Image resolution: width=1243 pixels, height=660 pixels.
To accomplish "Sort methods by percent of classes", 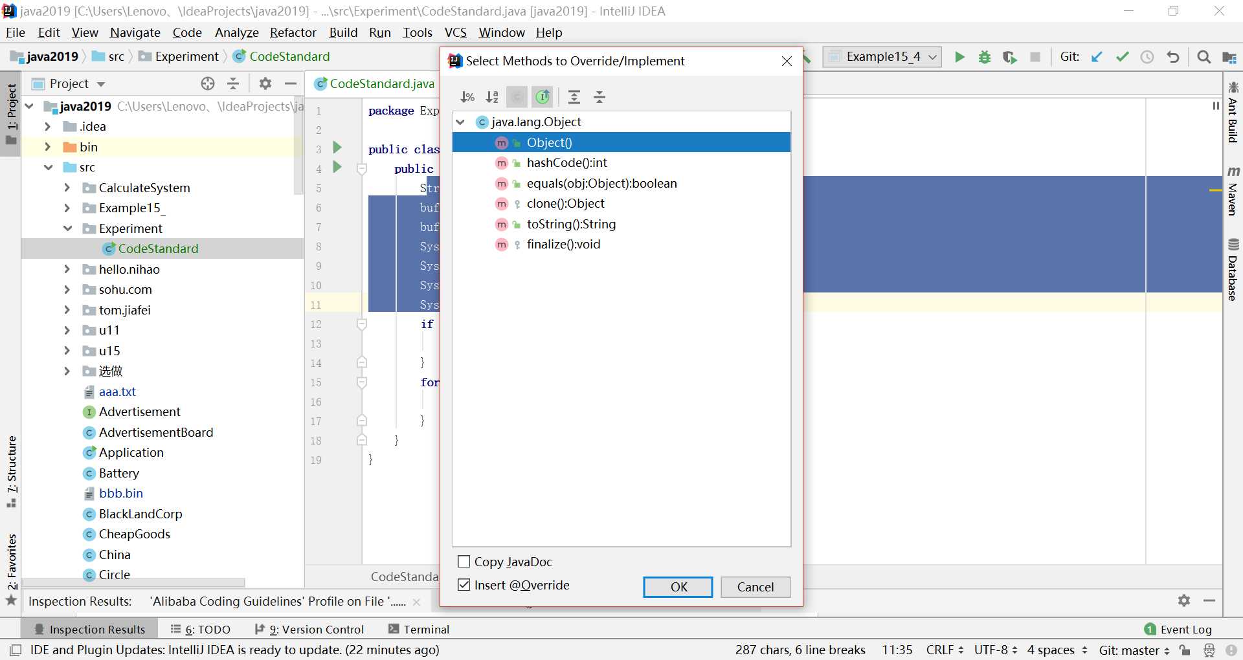I will pos(467,97).
